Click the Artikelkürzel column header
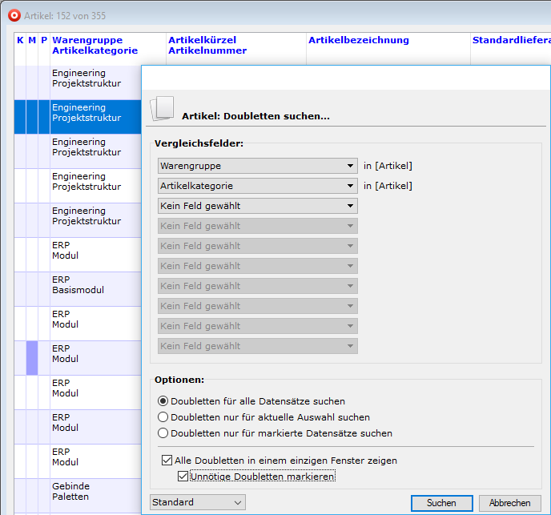The height and width of the screenshot is (515, 551). click(202, 40)
